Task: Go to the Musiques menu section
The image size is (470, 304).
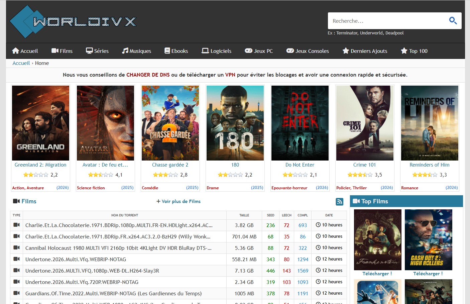Action: click(x=137, y=51)
